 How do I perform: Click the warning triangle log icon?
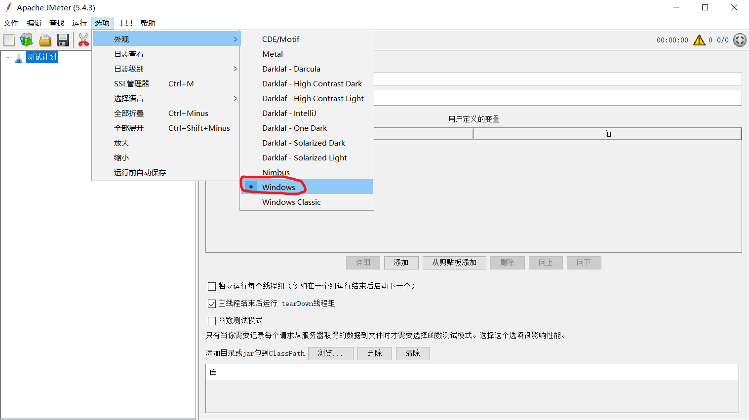699,40
